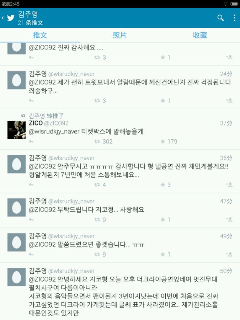Reply to the 47分 tweet 부탁드립니다
Image resolution: width=240 pixels, height=320 pixels.
click(x=31, y=220)
